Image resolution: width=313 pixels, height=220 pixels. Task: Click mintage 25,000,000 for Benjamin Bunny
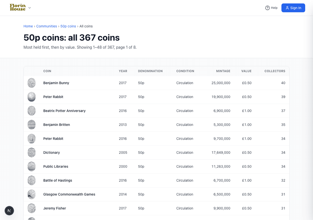pyautogui.click(x=221, y=83)
